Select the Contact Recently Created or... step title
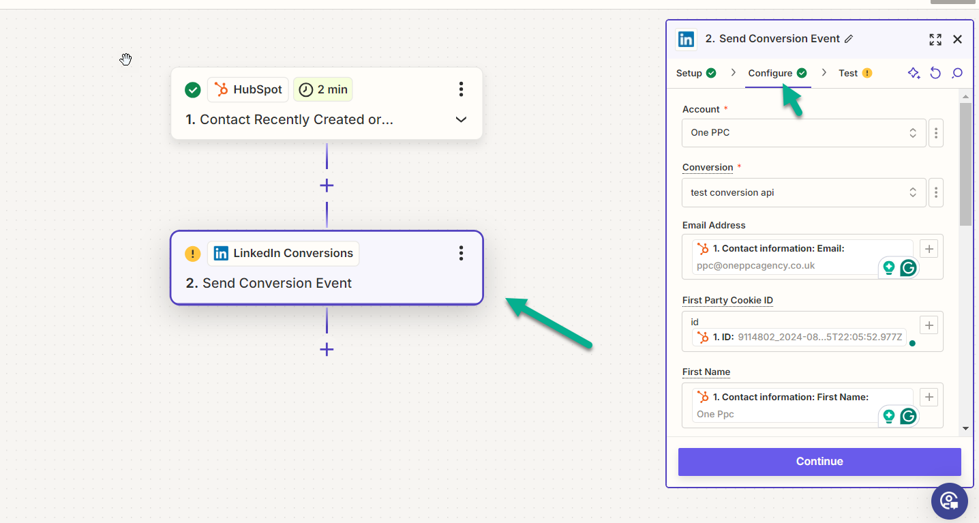Viewport: 979px width, 523px height. click(290, 119)
